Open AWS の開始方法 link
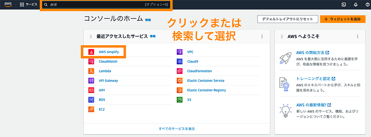The height and width of the screenshot is (137, 371). [312, 52]
